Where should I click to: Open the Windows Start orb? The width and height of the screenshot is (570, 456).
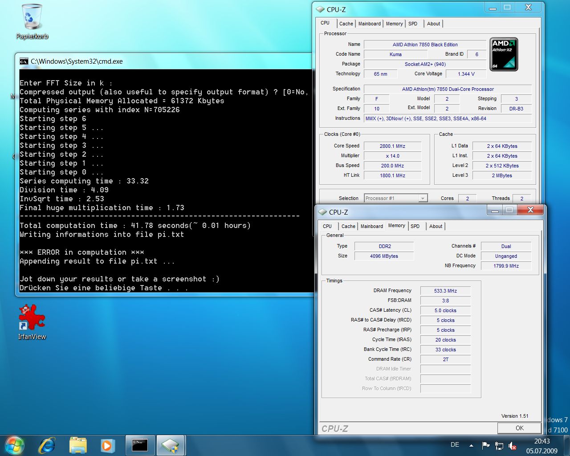(x=14, y=445)
